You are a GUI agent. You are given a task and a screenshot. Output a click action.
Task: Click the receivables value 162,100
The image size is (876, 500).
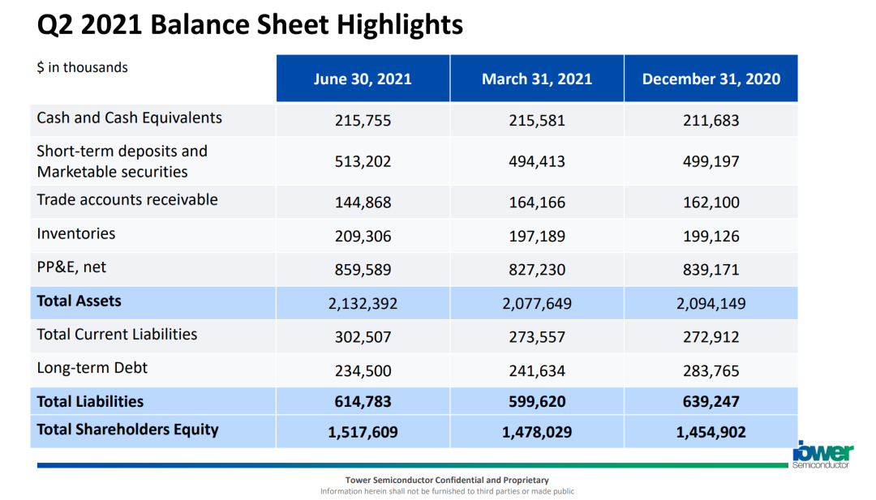pos(711,202)
